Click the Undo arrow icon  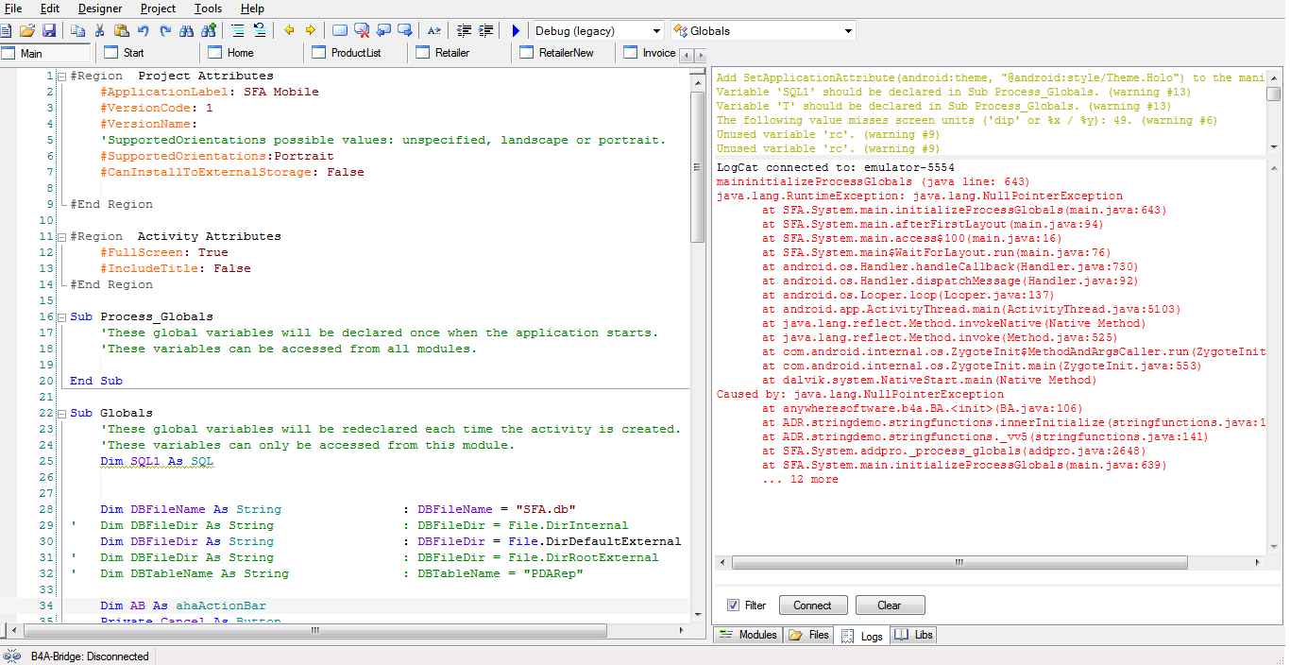(x=144, y=31)
